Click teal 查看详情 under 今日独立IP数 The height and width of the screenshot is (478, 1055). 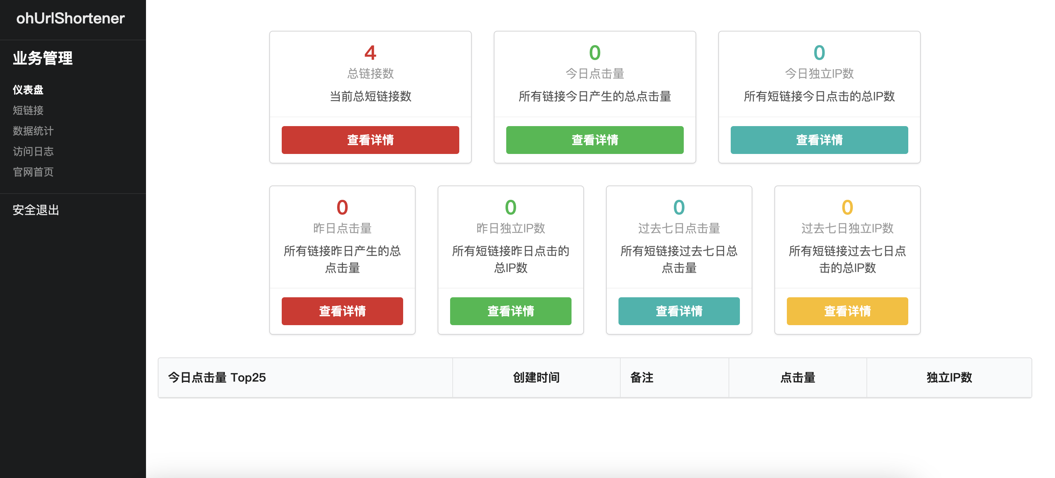click(x=819, y=140)
